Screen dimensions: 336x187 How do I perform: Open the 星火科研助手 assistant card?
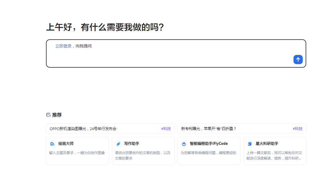(275, 150)
